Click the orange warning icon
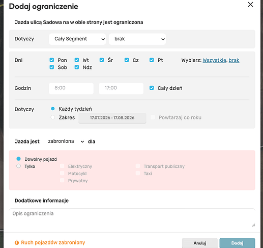The image size is (263, 248). coord(17,243)
